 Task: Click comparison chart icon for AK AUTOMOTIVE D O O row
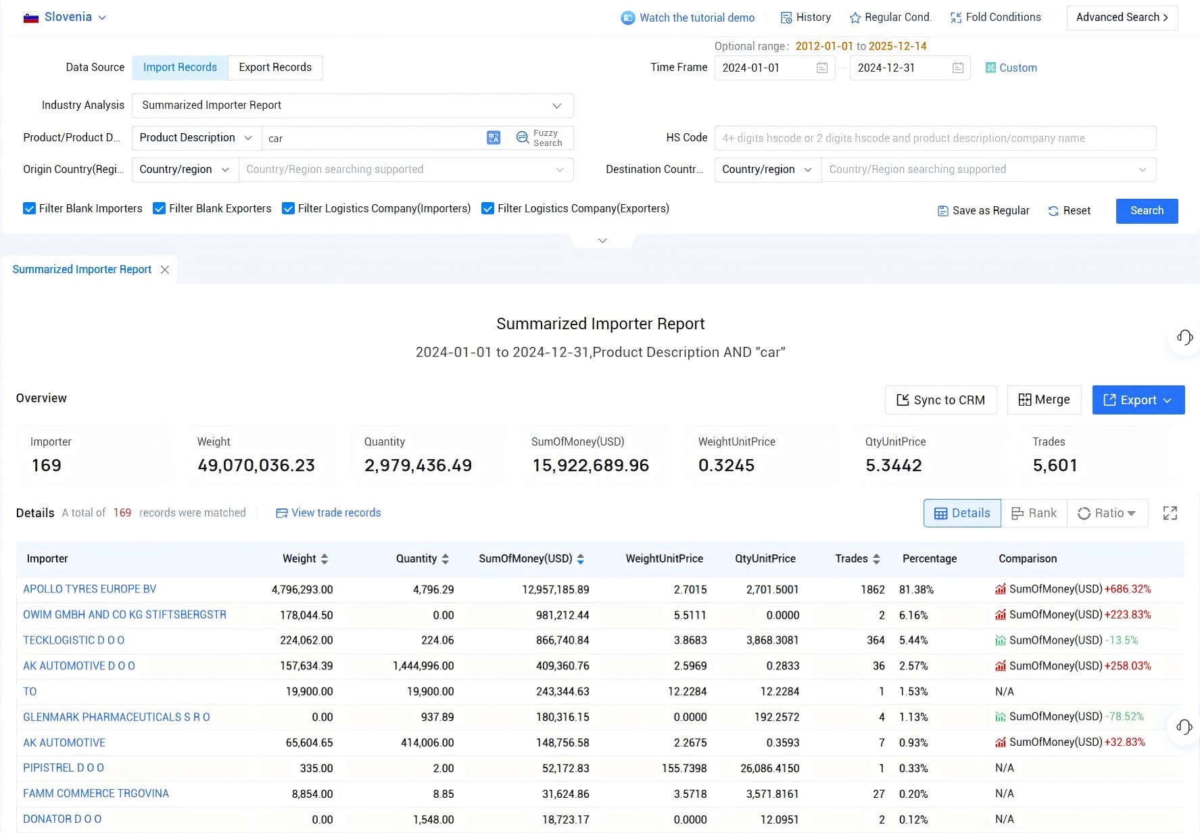tap(1001, 666)
